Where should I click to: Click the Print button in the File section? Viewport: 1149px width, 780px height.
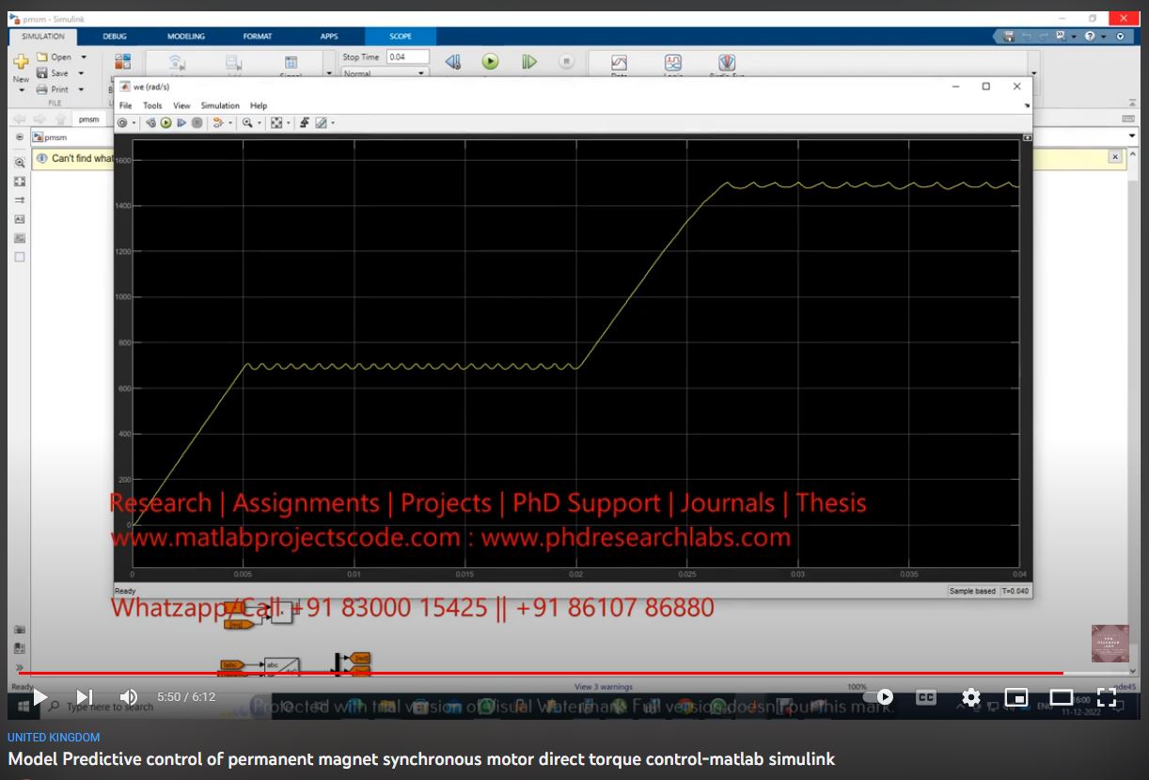pyautogui.click(x=59, y=89)
